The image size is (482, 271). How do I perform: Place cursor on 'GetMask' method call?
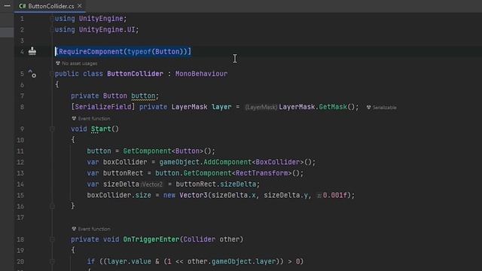pyautogui.click(x=333, y=107)
